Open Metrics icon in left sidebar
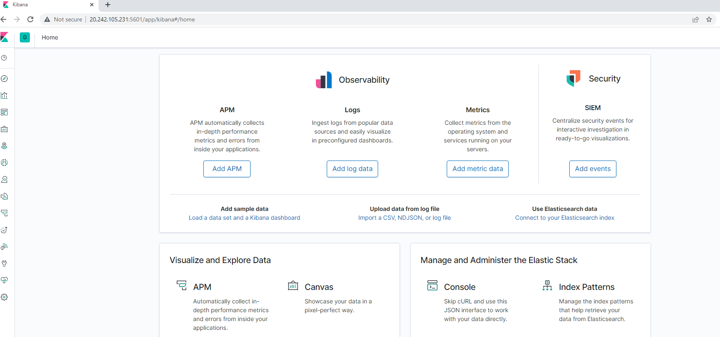Image resolution: width=720 pixels, height=337 pixels. pos(4,179)
